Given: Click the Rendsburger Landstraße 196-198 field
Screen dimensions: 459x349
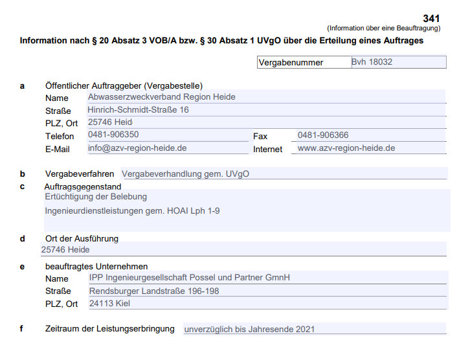Looking at the screenshot, I should [266, 291].
